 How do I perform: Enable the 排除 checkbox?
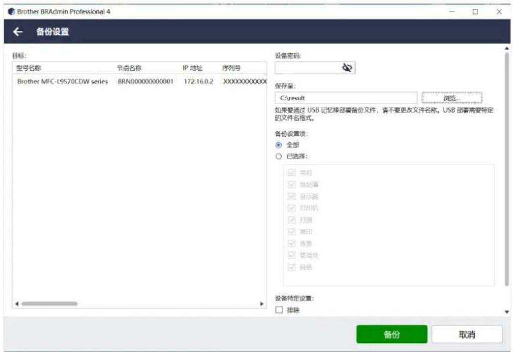click(279, 310)
